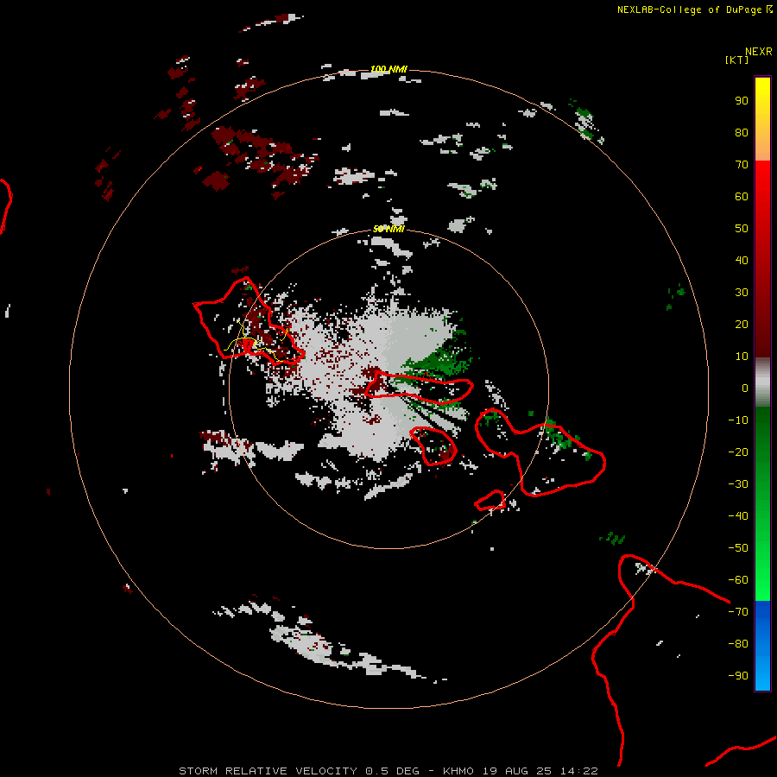Click the -20 value on the velocity scale

click(738, 452)
